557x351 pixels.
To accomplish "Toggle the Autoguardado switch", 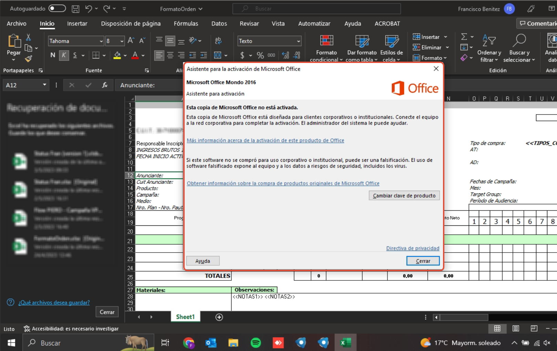I will (57, 8).
